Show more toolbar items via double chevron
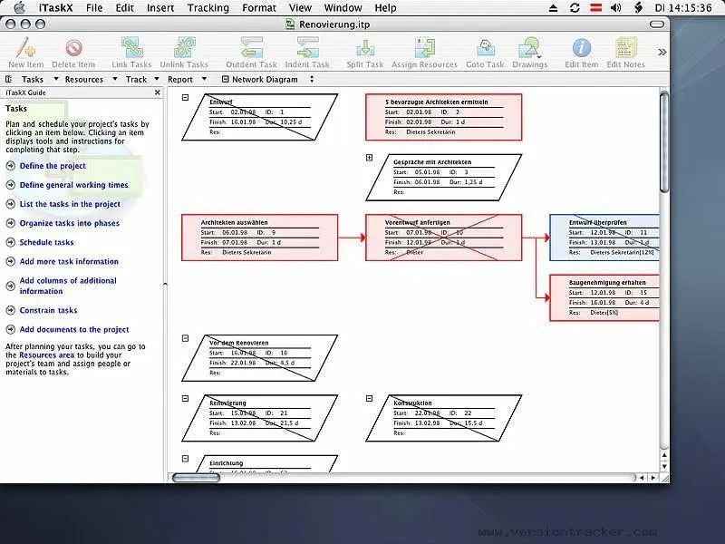Screen dimensions: 725x544 [662, 52]
